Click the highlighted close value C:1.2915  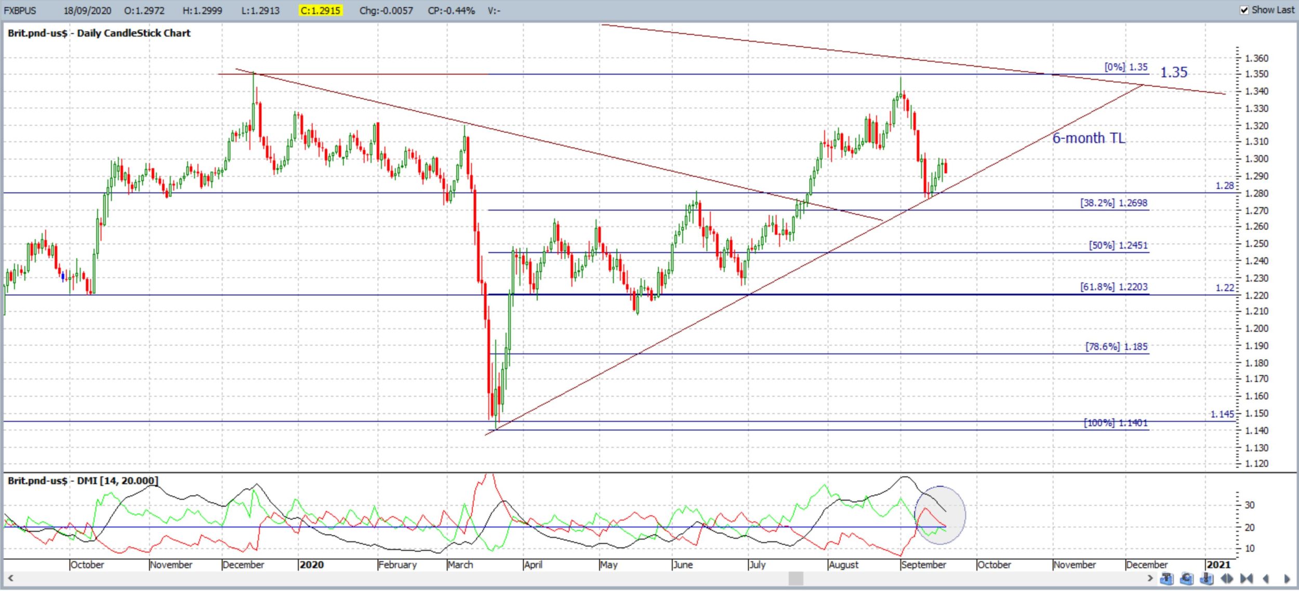[321, 10]
